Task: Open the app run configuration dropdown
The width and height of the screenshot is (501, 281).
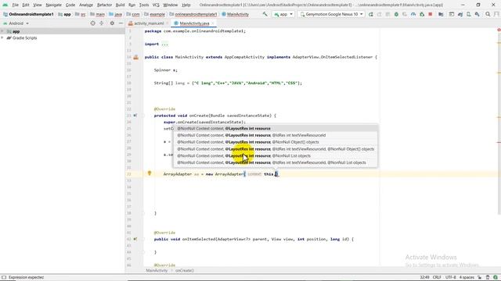Action: 283,14
